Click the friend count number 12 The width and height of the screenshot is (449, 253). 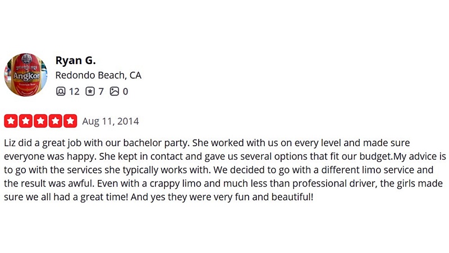pos(74,91)
